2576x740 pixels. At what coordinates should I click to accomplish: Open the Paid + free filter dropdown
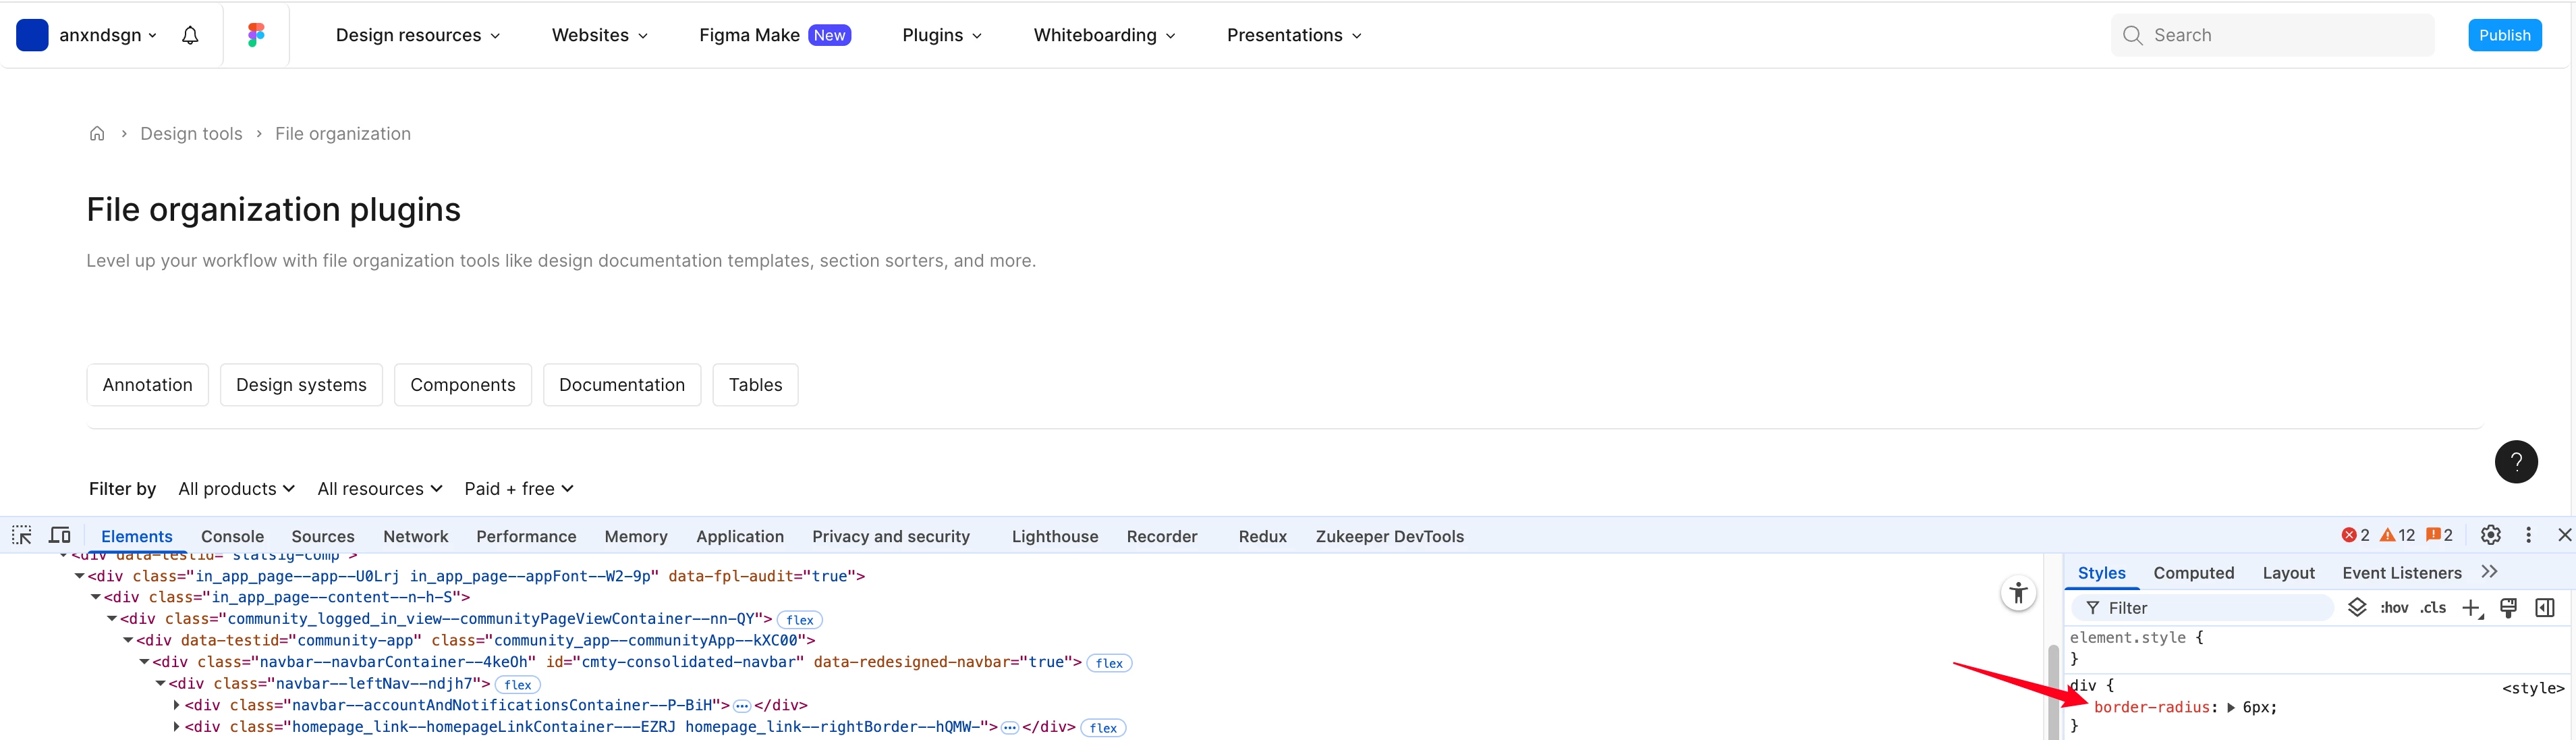pos(518,489)
